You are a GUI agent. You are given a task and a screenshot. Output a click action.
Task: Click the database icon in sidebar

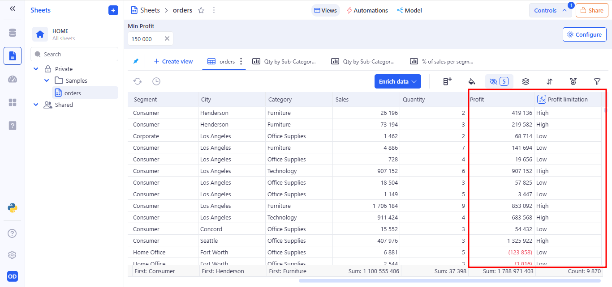(13, 33)
